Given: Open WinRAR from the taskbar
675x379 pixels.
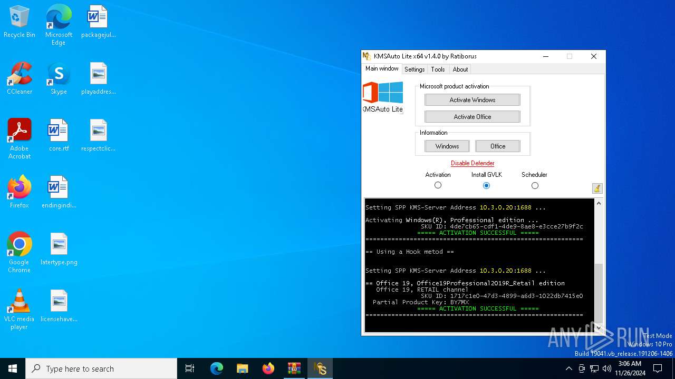Looking at the screenshot, I should click(x=294, y=368).
